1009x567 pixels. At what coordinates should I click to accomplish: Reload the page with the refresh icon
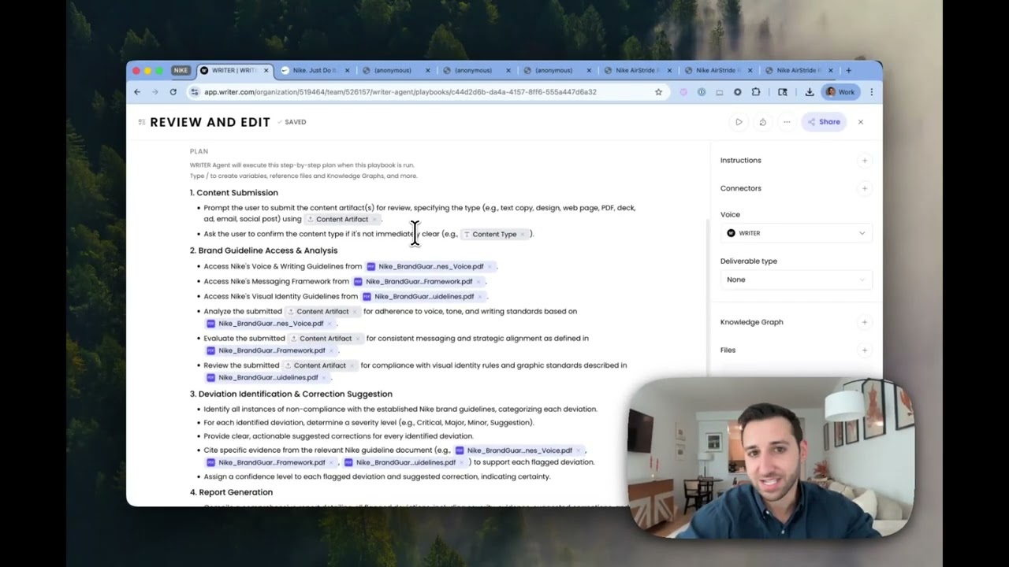coord(173,92)
